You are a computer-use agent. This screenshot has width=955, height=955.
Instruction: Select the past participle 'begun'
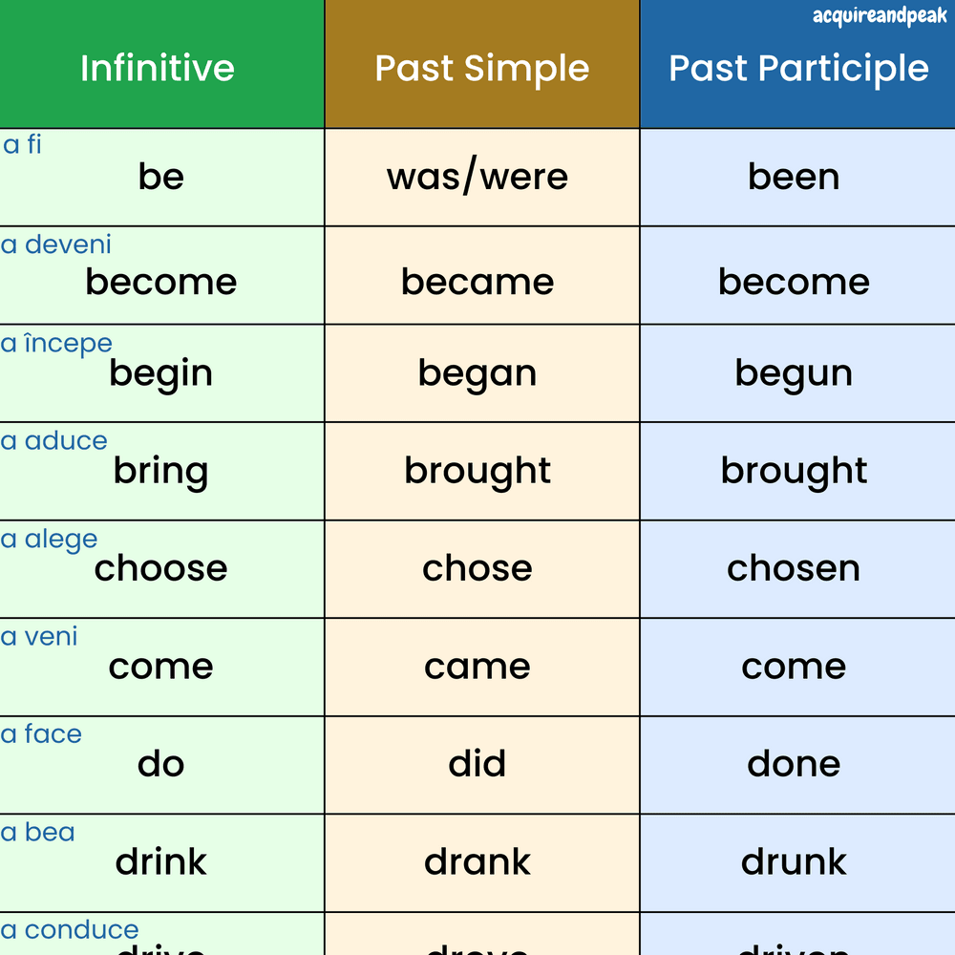point(794,373)
